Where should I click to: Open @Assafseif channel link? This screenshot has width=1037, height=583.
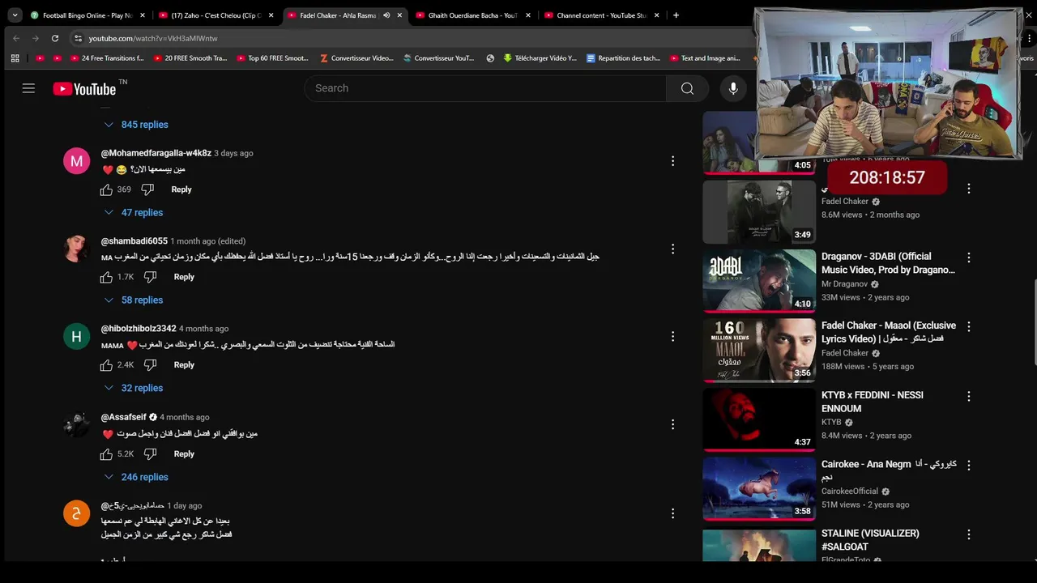[123, 417]
